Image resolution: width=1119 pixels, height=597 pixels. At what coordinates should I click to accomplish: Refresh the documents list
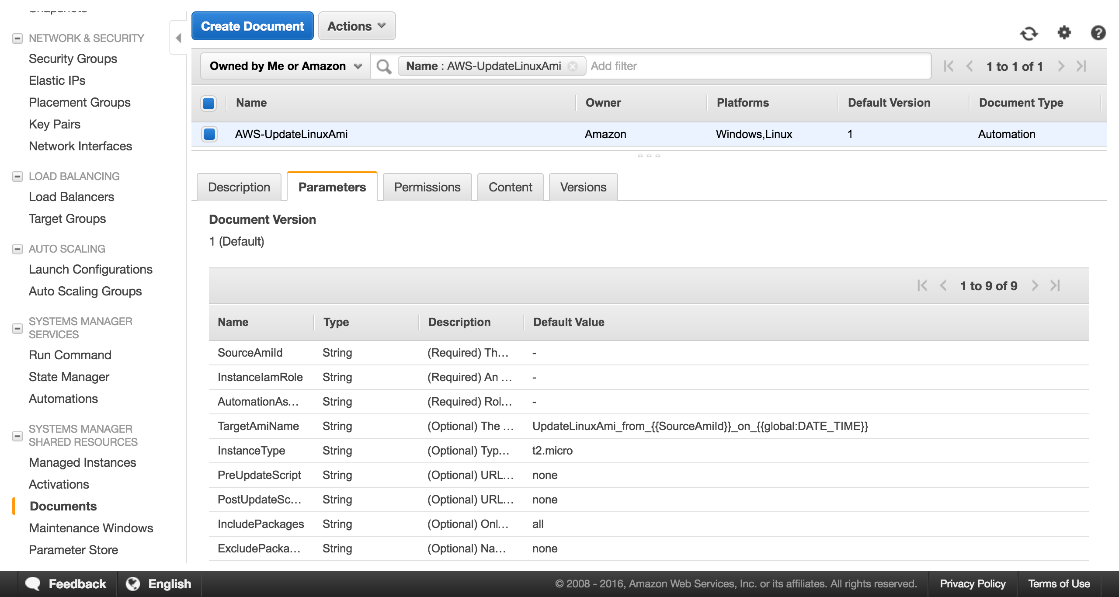[x=1029, y=33]
